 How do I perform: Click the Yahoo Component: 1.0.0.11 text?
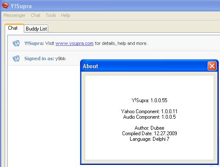149,111
